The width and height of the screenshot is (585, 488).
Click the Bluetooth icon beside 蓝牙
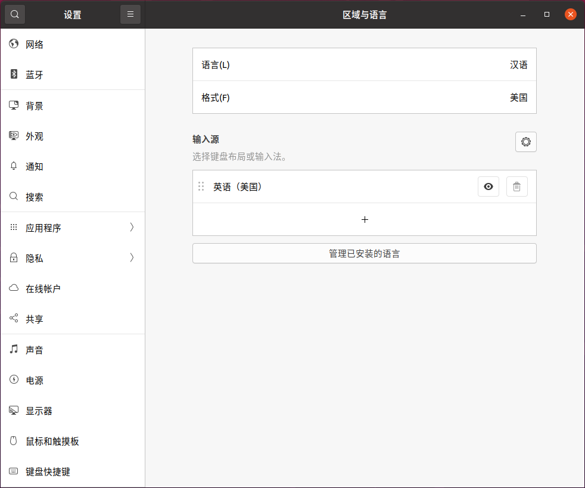(x=14, y=74)
